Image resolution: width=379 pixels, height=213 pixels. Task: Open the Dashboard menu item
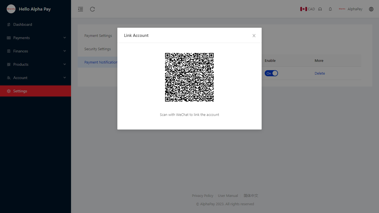(x=36, y=24)
